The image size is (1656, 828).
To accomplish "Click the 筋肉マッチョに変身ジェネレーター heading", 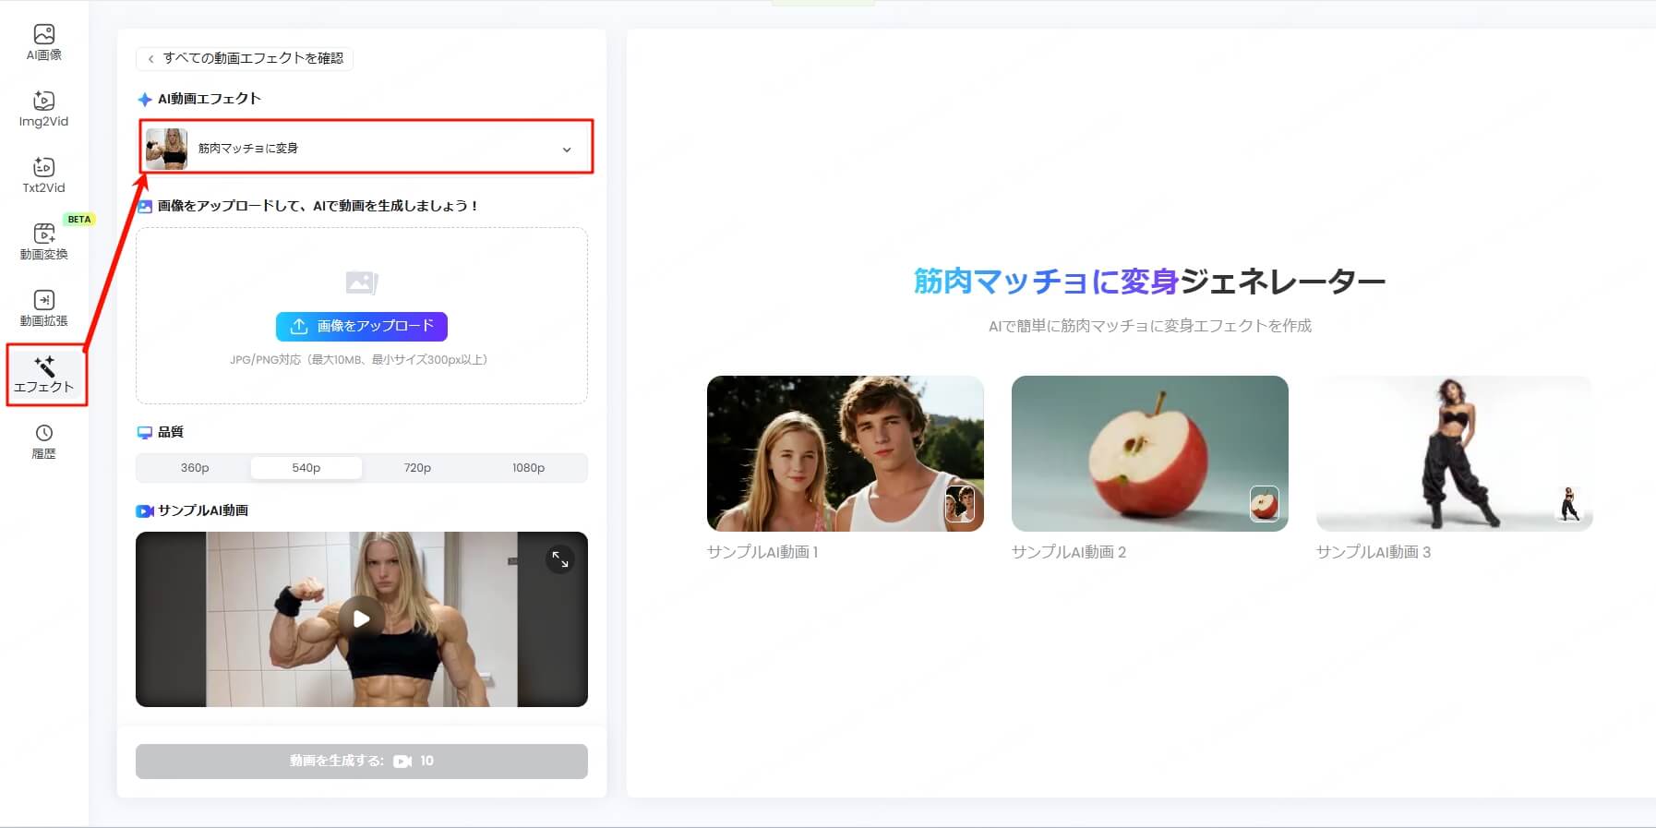I will [x=1149, y=282].
